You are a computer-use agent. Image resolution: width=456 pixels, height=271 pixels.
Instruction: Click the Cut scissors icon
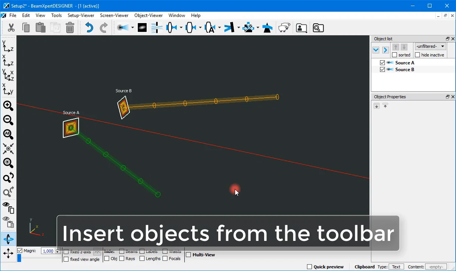(11, 28)
